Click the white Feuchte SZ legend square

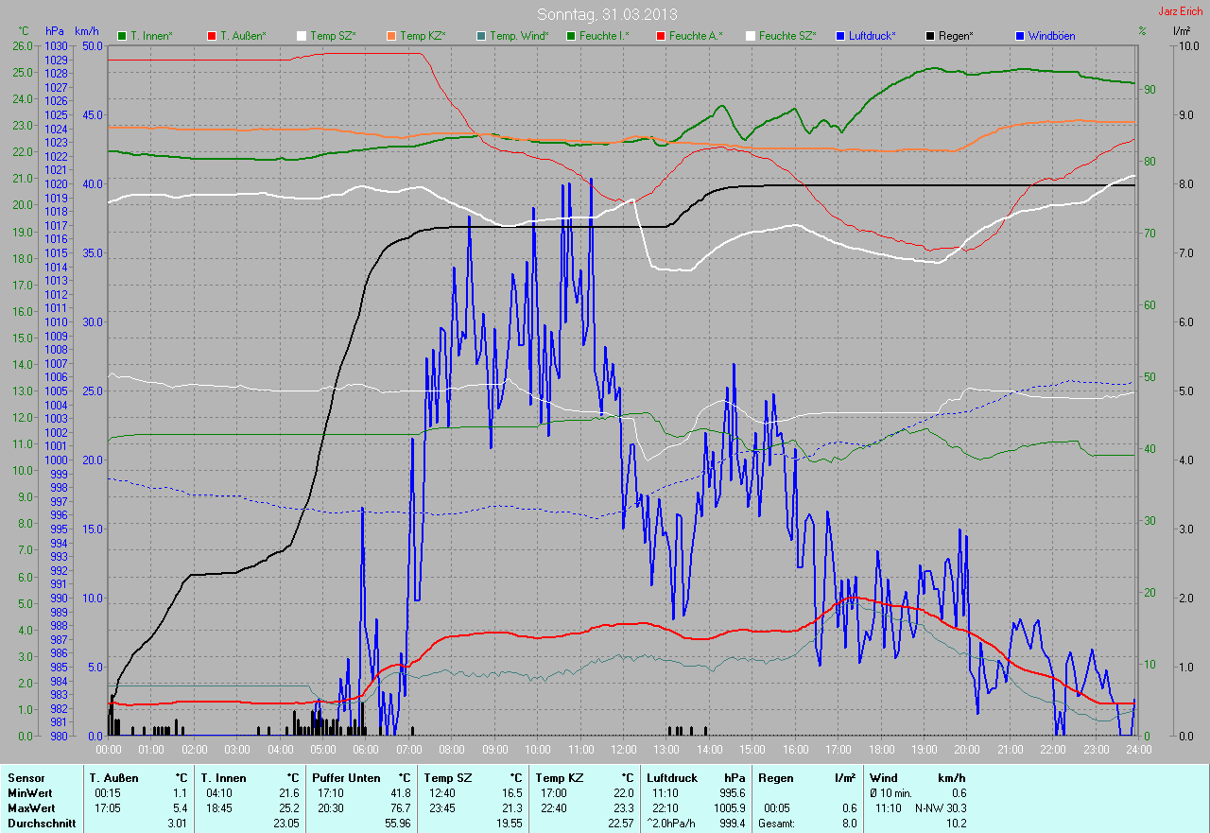[750, 36]
